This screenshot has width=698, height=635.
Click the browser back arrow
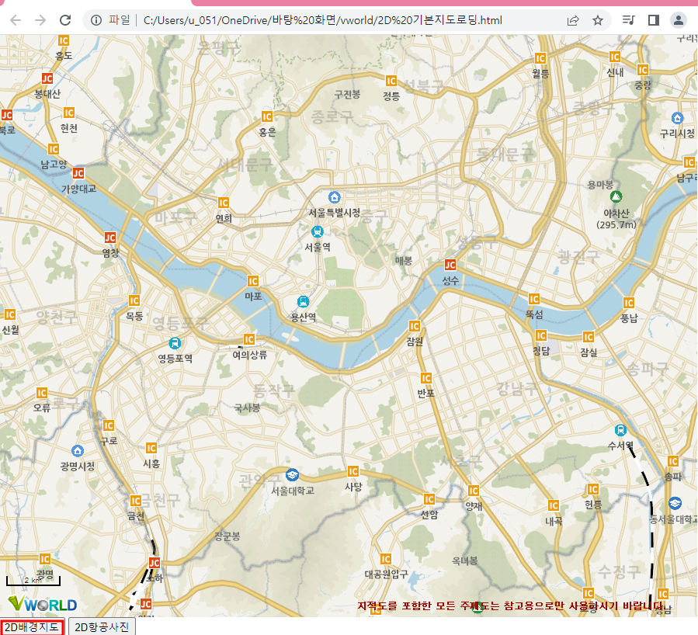16,20
